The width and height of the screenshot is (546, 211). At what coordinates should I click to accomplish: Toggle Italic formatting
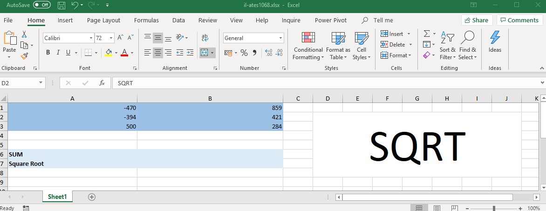(58, 53)
